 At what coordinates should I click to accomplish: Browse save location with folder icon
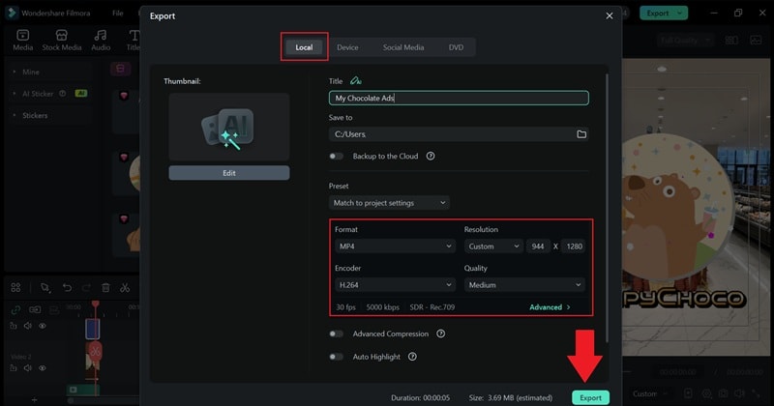(x=581, y=134)
